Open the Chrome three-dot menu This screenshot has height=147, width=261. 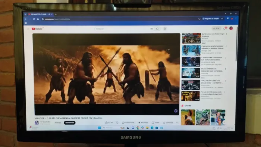(236, 19)
